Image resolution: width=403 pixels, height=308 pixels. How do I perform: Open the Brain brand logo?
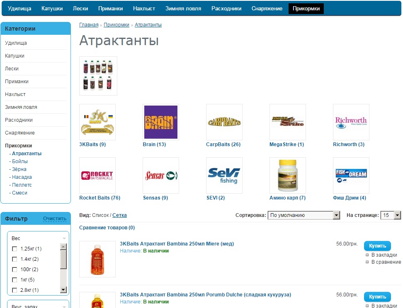(x=161, y=122)
